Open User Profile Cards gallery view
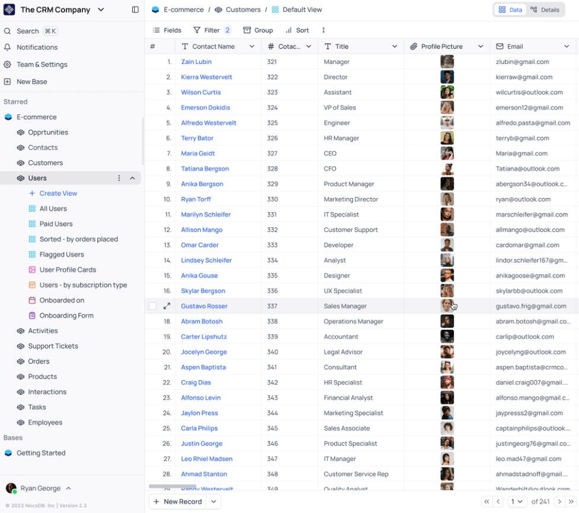 pyautogui.click(x=68, y=270)
